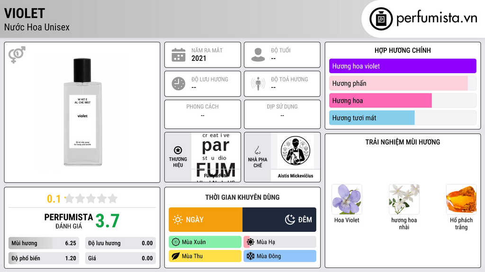Open the FUMparFUM brand logo
Image resolution: width=485 pixels, height=272 pixels.
(216, 157)
